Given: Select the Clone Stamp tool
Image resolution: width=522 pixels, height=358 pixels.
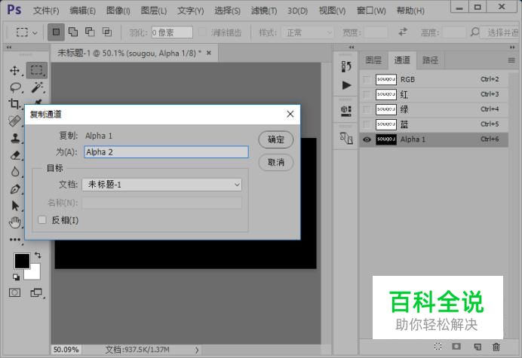Looking at the screenshot, I should click(x=14, y=138).
